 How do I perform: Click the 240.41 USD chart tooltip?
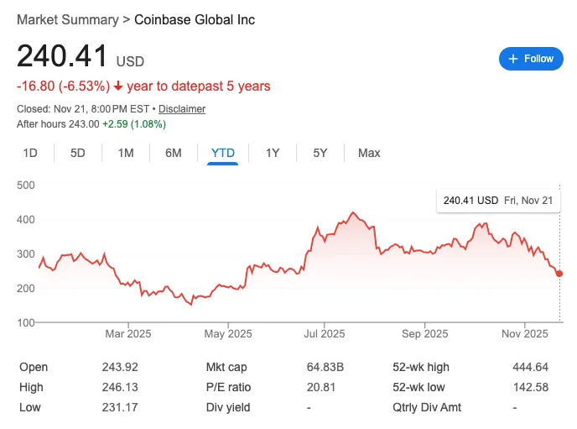click(498, 201)
